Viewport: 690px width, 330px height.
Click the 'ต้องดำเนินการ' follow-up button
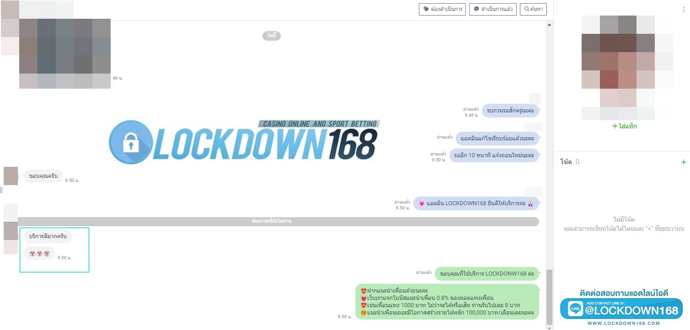(442, 9)
